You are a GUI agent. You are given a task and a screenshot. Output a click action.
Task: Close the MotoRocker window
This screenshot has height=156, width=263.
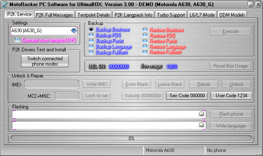tap(258, 4)
